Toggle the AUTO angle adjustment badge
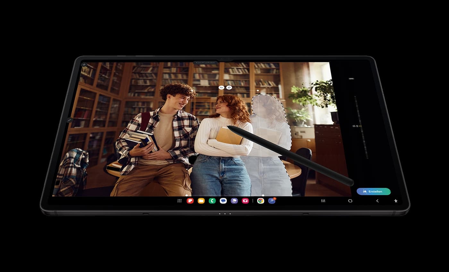This screenshot has width=449, height=272. (351, 79)
